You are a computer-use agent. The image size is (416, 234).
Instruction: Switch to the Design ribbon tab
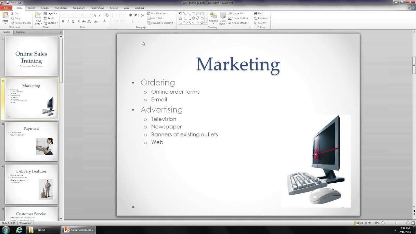(x=45, y=8)
